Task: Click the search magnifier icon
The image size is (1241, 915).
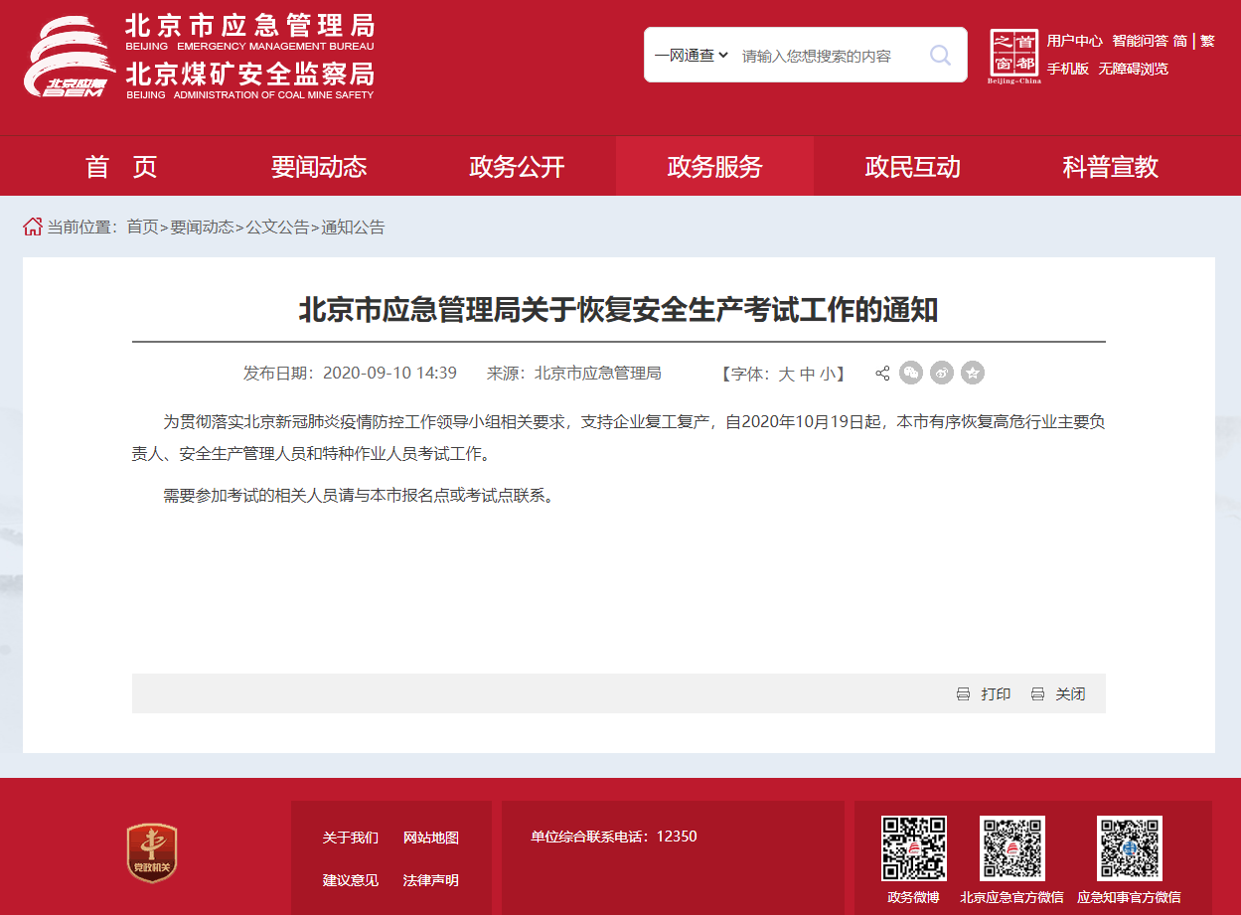Action: click(x=940, y=56)
